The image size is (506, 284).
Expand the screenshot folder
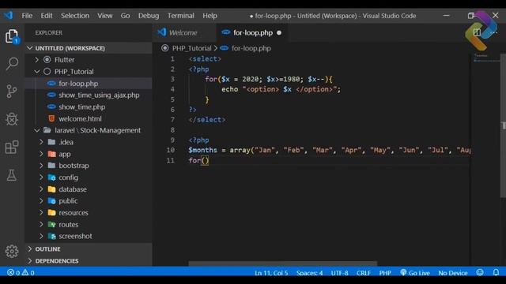click(41, 236)
